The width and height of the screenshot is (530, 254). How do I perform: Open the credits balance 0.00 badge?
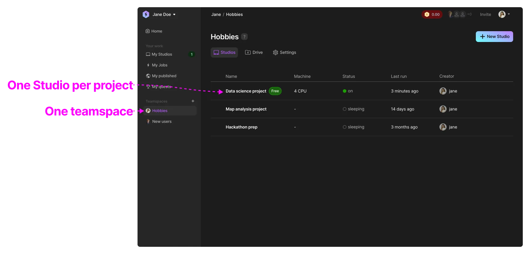pyautogui.click(x=432, y=14)
